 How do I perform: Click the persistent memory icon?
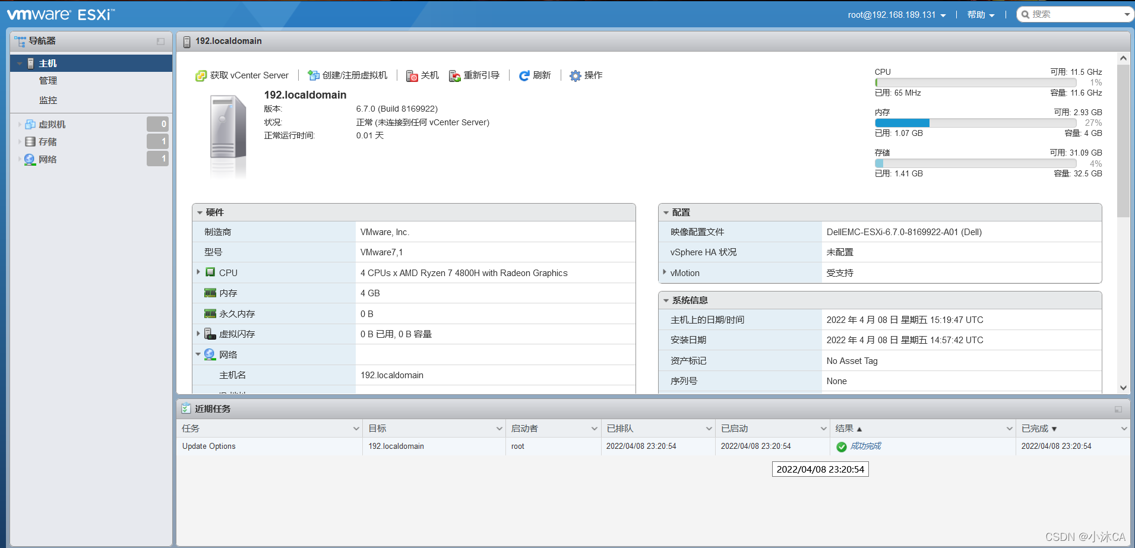click(x=210, y=313)
